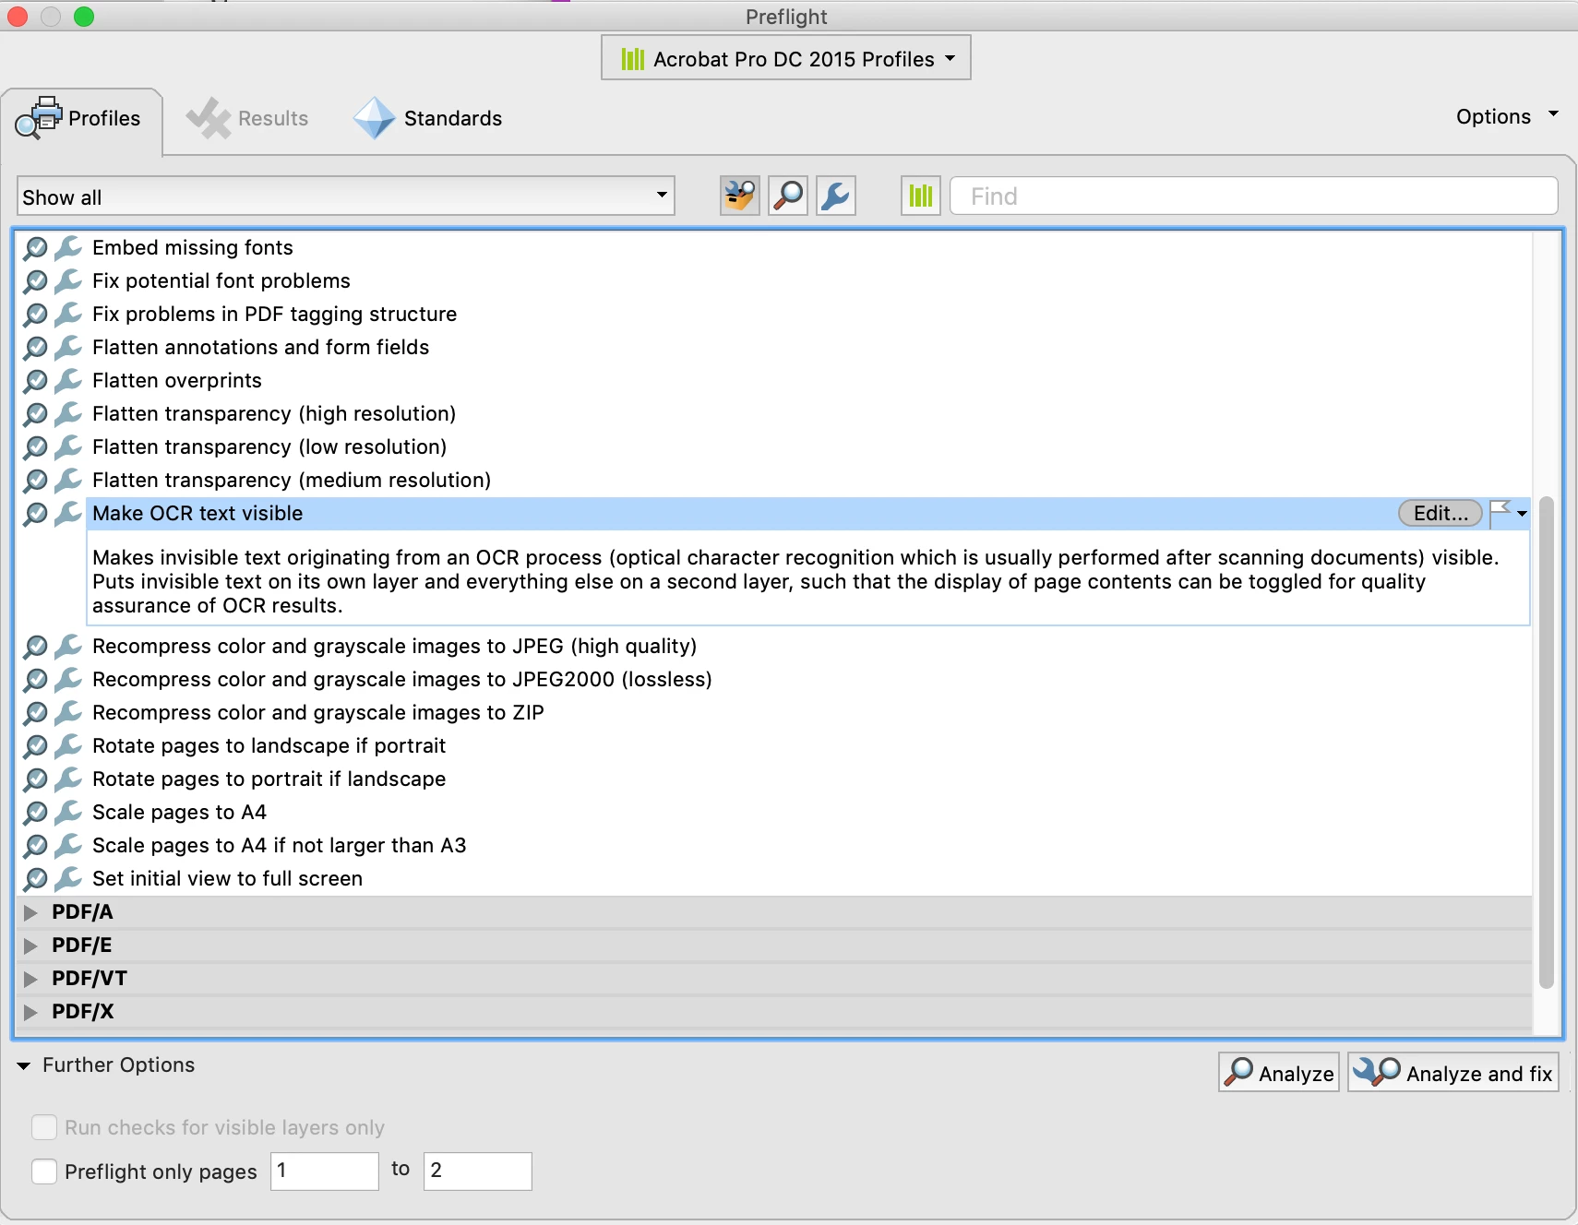Viewport: 1578px width, 1225px height.
Task: Click the Analyze and fix button
Action: (1453, 1073)
